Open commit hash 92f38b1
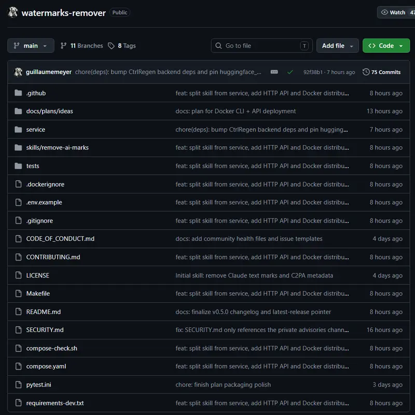Viewport: 415px width, 415px height. [x=313, y=72]
